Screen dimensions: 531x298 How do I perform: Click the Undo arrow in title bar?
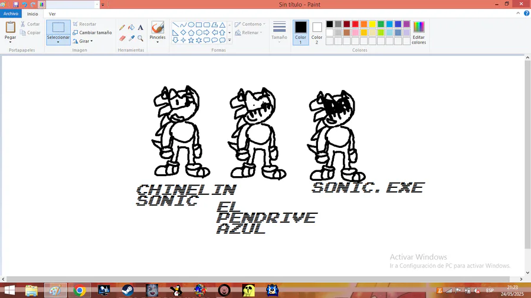[24, 4]
